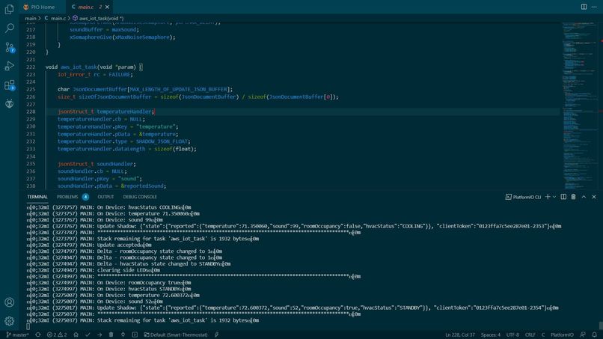Change encoding via UTF-8 status item
The height and width of the screenshot is (339, 603).
coord(512,335)
